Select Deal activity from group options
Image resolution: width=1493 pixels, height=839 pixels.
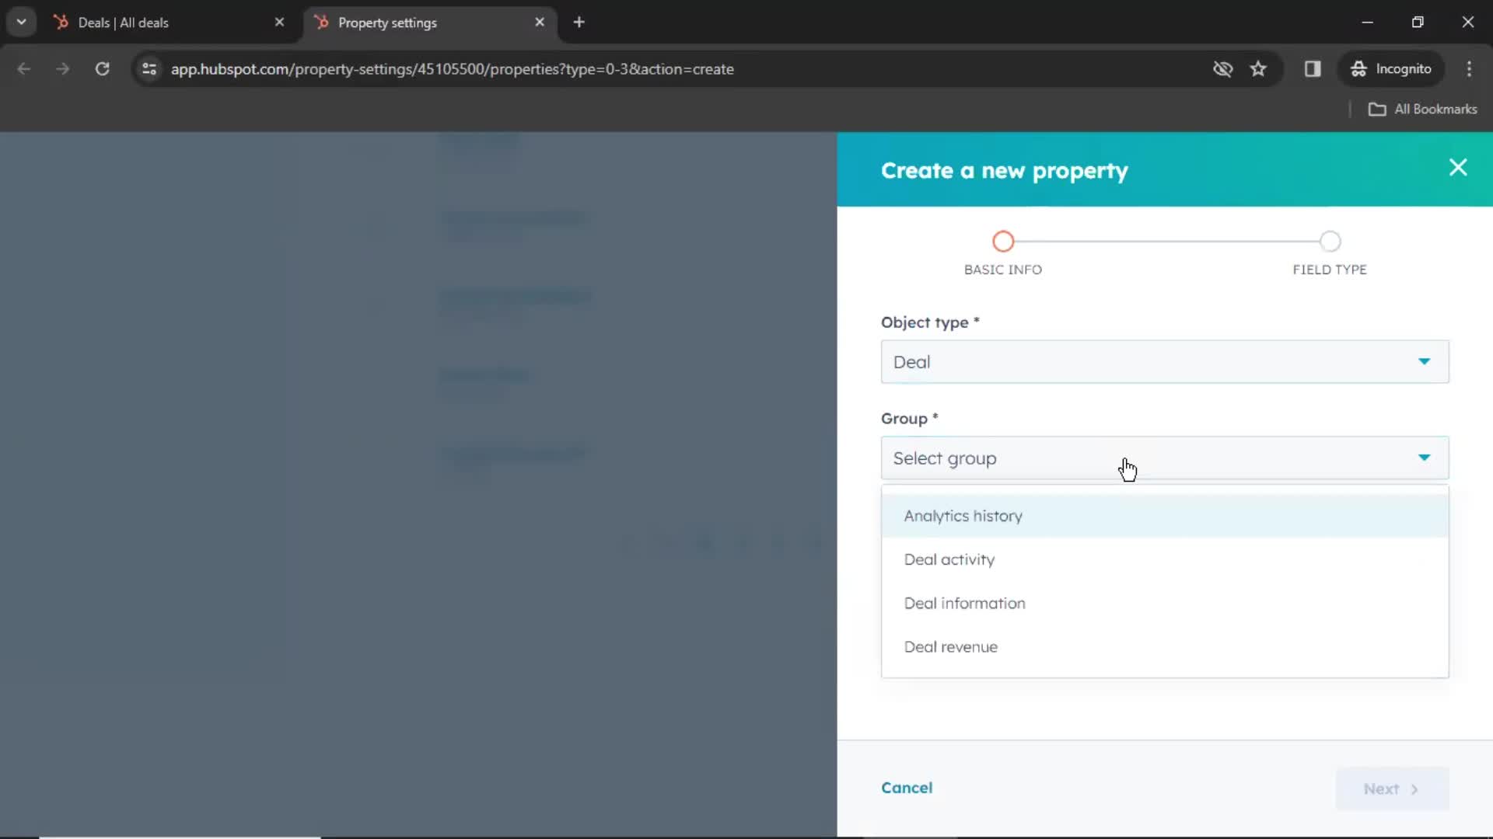click(x=949, y=559)
